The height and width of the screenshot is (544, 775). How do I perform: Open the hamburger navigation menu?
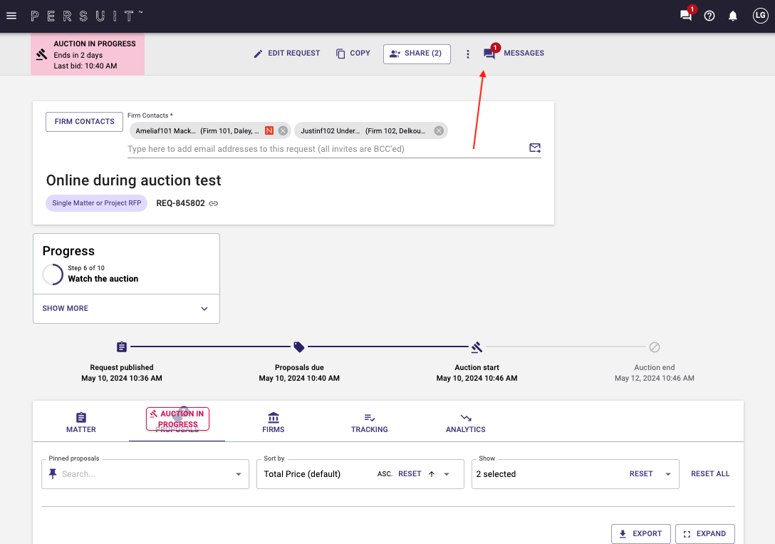tap(11, 16)
